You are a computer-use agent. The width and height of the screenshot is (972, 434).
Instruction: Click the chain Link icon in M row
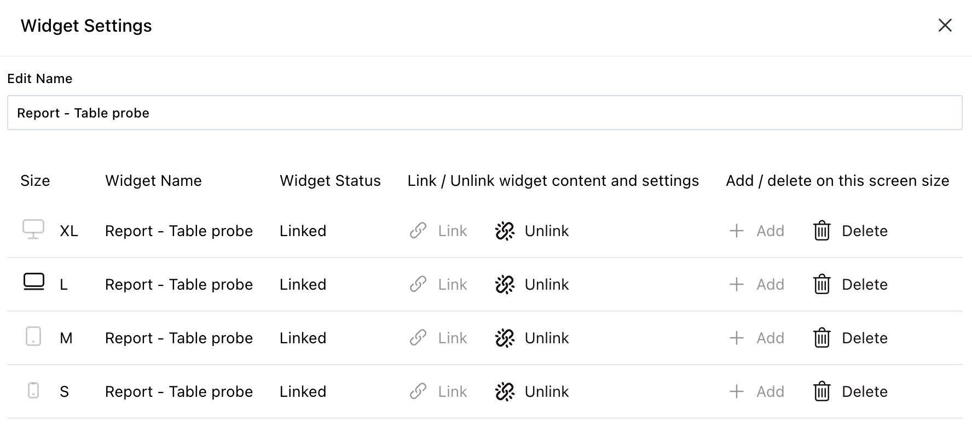click(418, 338)
